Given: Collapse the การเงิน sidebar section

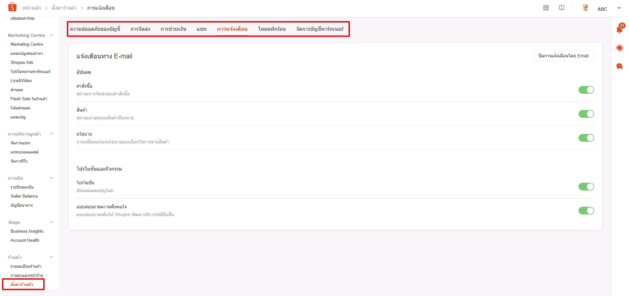Looking at the screenshot, I should pyautogui.click(x=51, y=178).
